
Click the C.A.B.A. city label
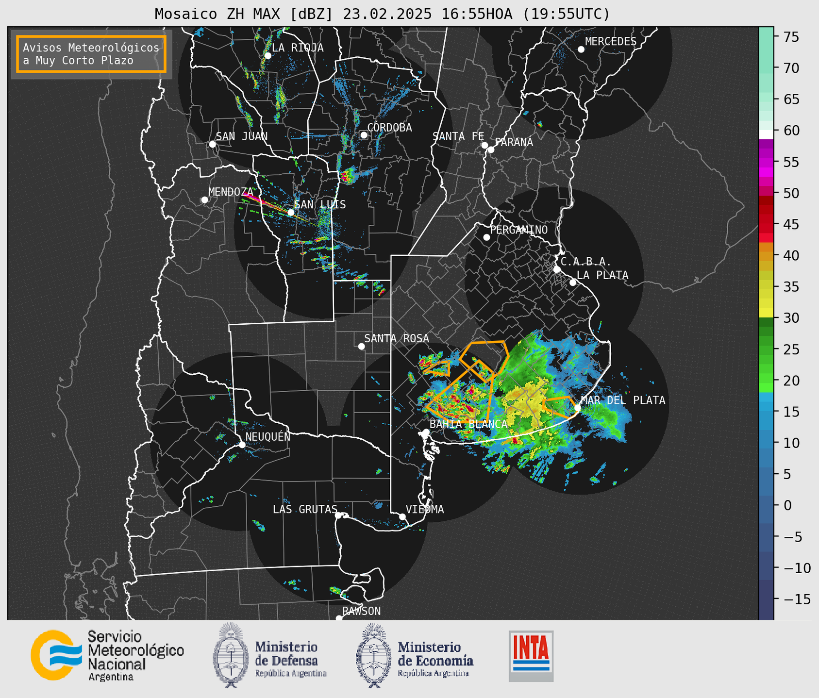click(586, 262)
